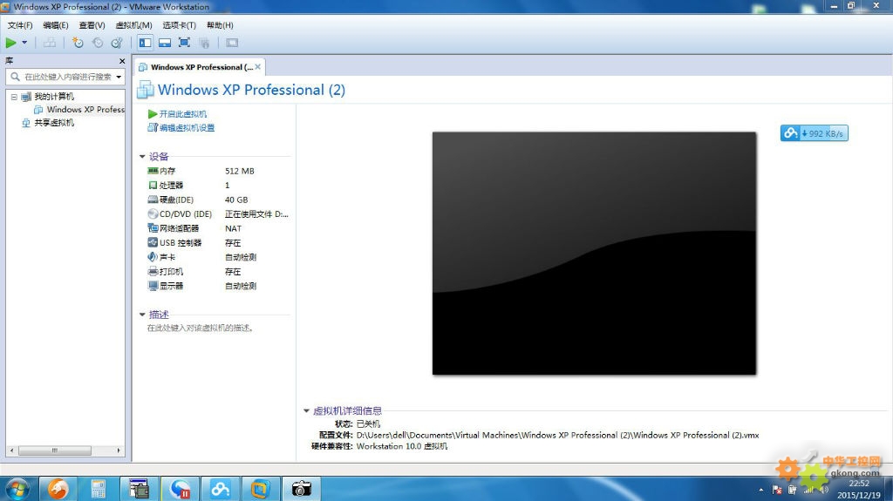Switch to VMware Workstation in the taskbar
893x501 pixels.
point(260,489)
